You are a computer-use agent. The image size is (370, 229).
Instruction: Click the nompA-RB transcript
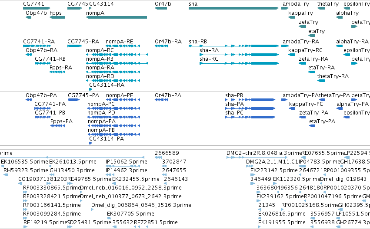click(117, 63)
